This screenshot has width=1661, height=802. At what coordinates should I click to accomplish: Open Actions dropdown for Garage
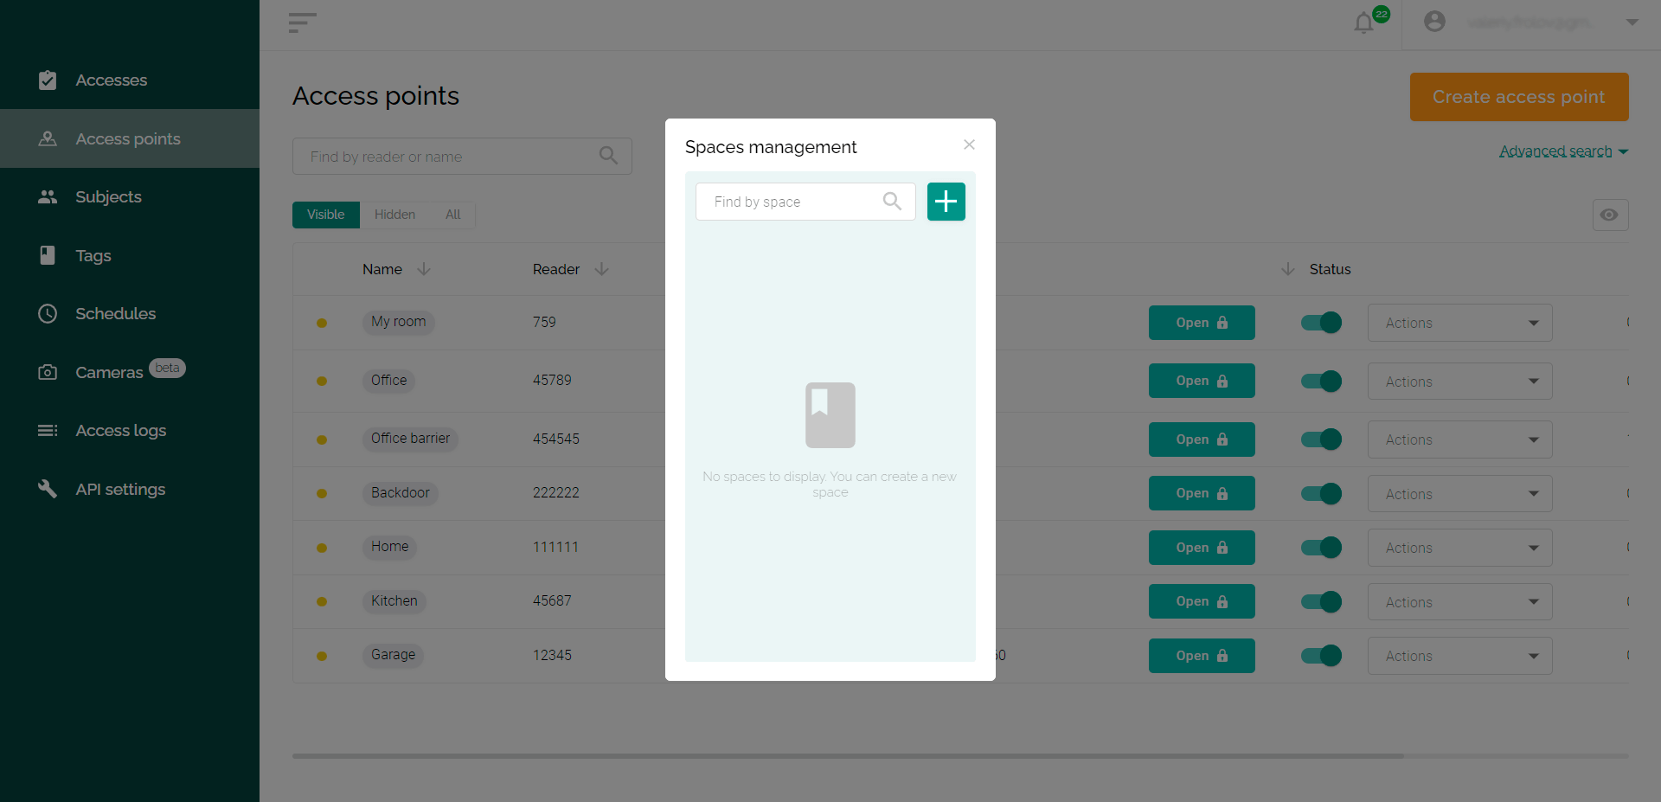(x=1460, y=656)
